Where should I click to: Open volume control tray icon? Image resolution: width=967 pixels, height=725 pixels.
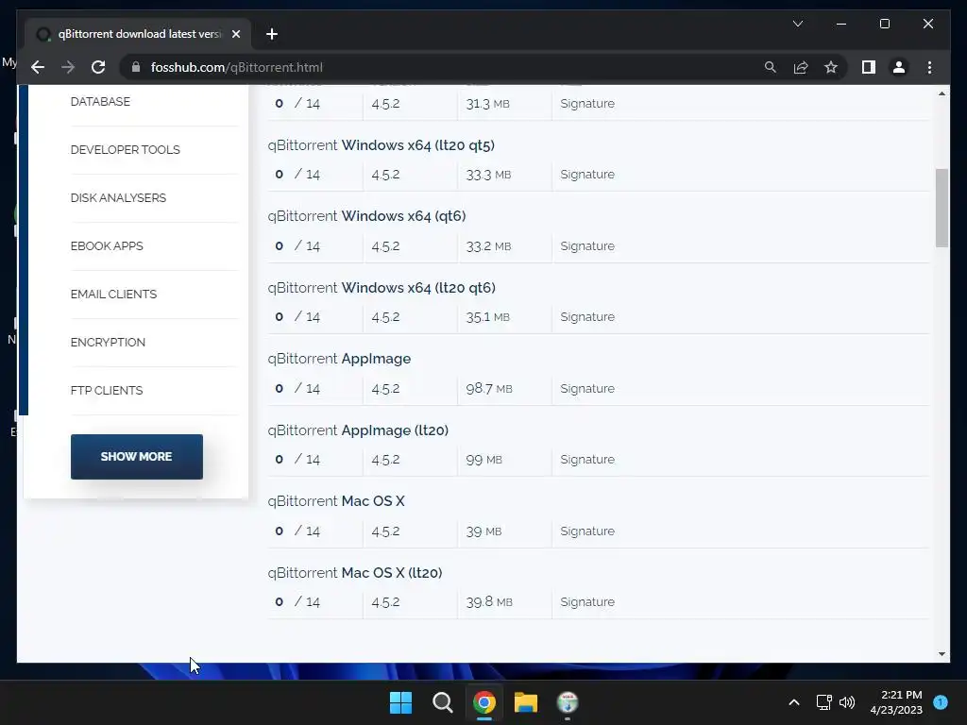[847, 702]
